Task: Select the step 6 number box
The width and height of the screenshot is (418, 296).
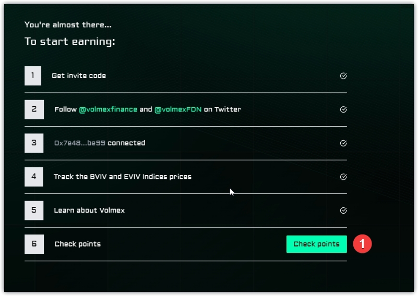Action: pos(34,244)
